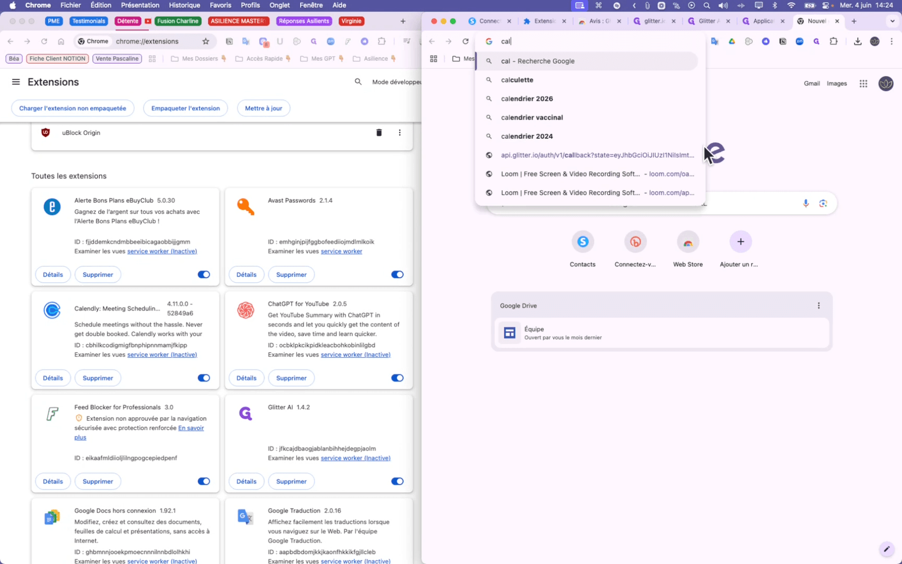
Task: Open Équipe file in Google Drive card
Action: [662, 333]
